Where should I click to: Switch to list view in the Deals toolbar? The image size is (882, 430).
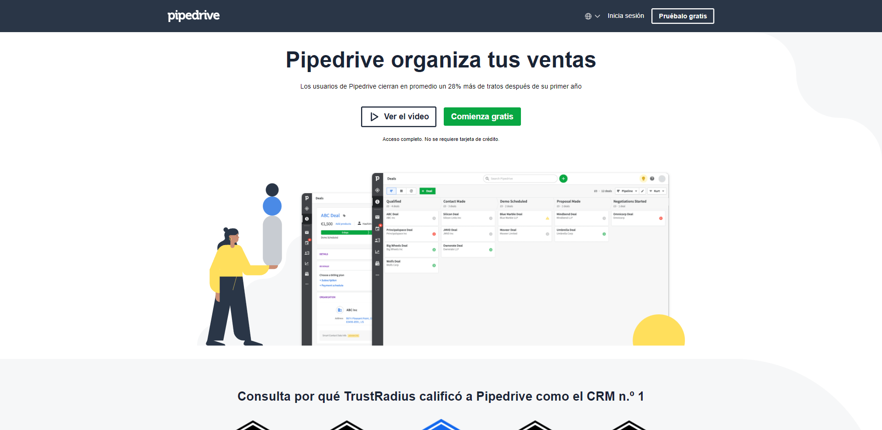[401, 191]
